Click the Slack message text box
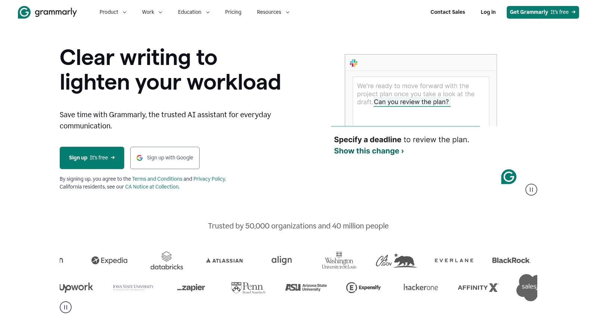 421,101
